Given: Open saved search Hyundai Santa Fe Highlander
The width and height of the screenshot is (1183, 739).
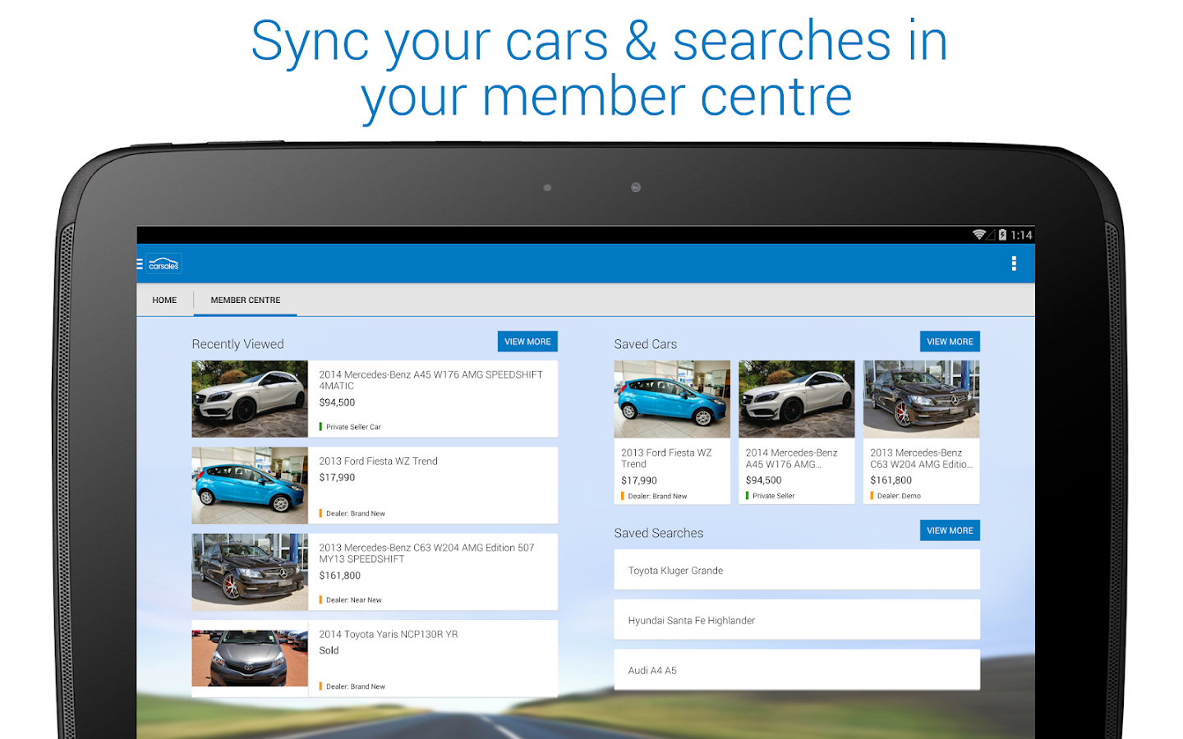Looking at the screenshot, I should click(797, 620).
